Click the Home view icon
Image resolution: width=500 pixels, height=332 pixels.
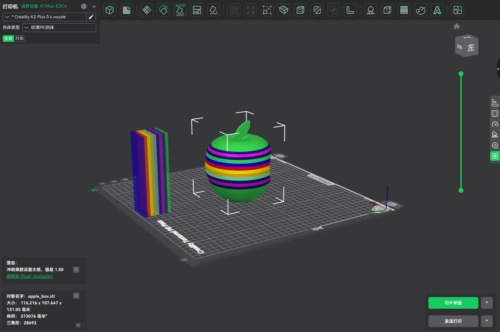coord(457,26)
